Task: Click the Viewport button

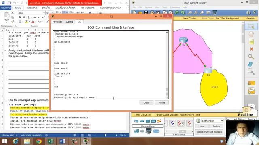Action: (x=251, y=19)
